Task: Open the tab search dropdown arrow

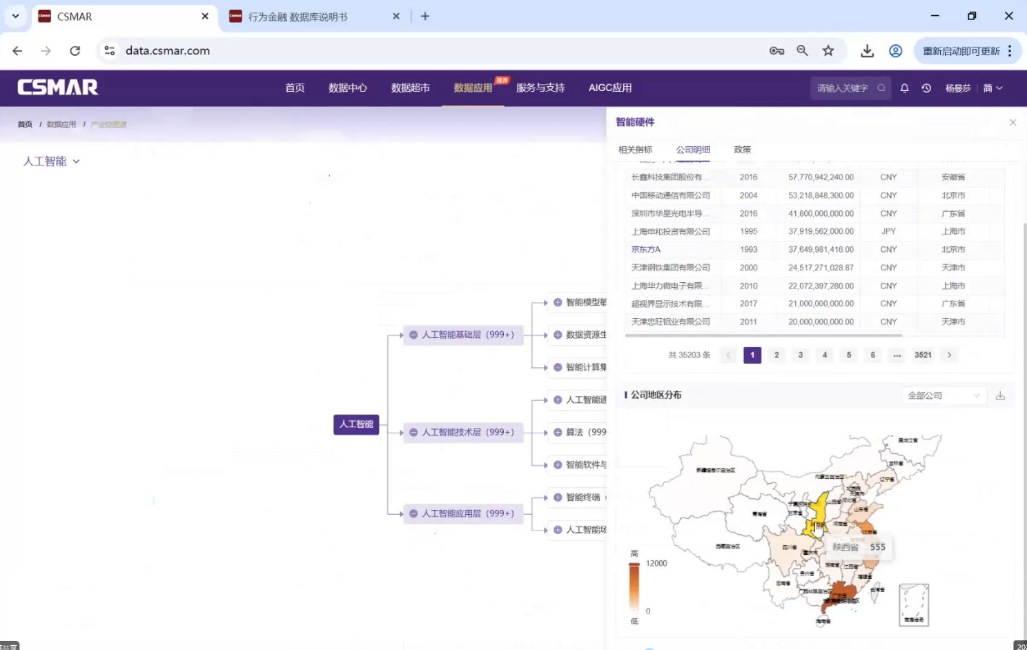Action: tap(15, 16)
